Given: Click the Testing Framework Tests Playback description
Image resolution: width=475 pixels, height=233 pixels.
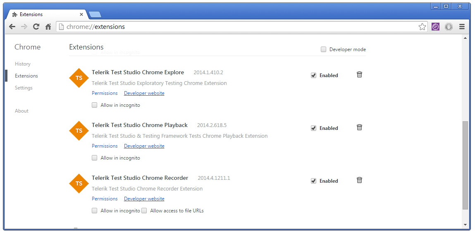Looking at the screenshot, I should click(180, 136).
